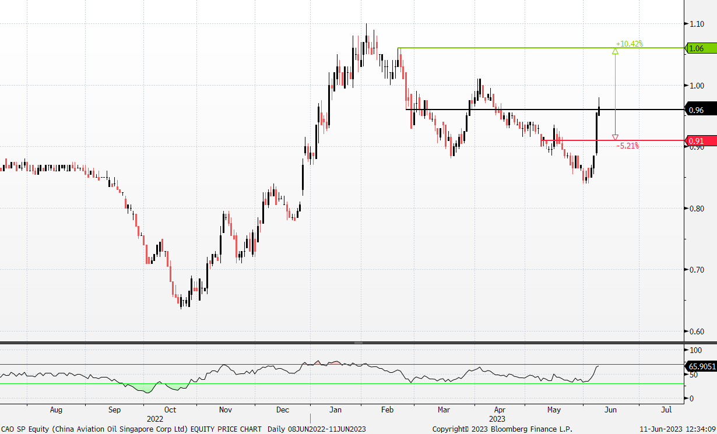Click the -5.21% downside annotation

627,146
